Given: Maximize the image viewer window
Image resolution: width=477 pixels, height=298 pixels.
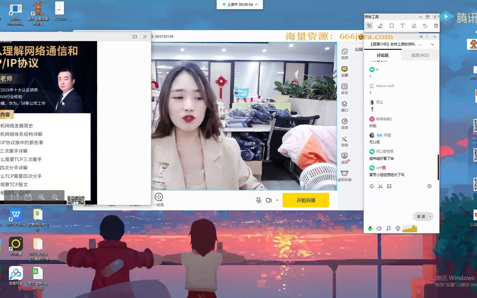Looking at the screenshot, I should click(135, 37).
